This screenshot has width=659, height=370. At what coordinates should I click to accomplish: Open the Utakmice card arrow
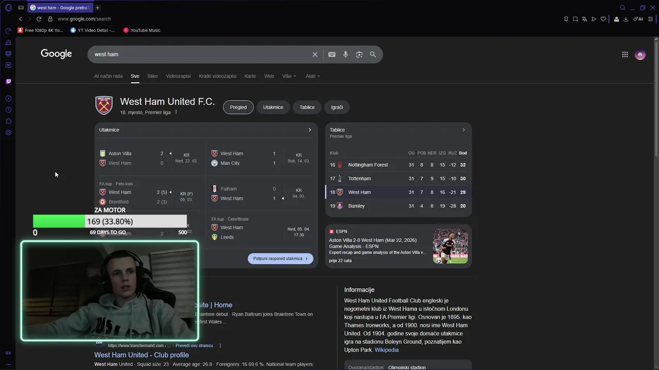tap(309, 130)
